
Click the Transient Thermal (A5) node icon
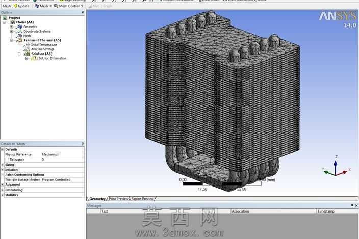[x=20, y=40]
